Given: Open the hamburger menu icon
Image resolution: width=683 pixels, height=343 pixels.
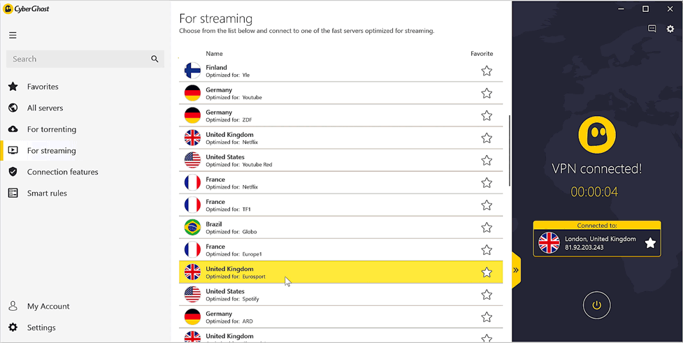Looking at the screenshot, I should (x=13, y=35).
